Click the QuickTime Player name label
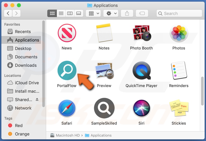Viewport: 206px width, 141px height. point(142,86)
